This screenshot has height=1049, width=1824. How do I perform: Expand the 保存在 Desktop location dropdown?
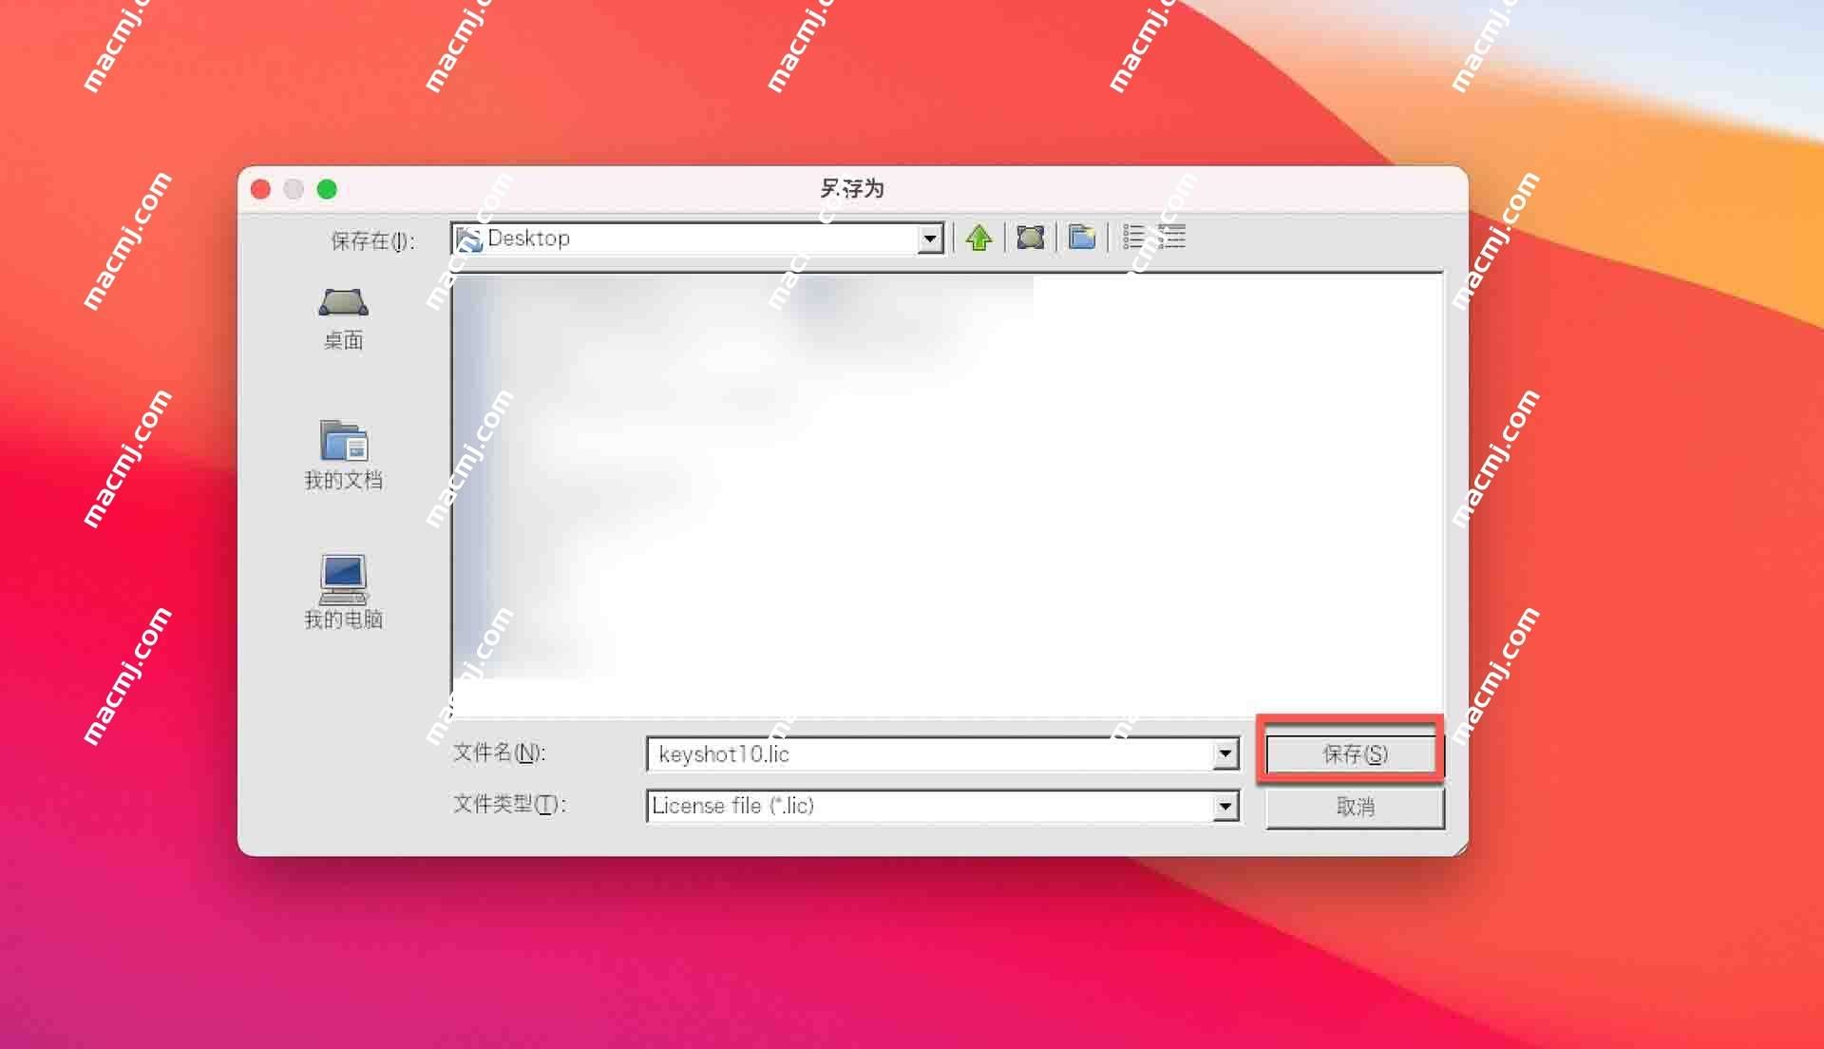pyautogui.click(x=930, y=238)
